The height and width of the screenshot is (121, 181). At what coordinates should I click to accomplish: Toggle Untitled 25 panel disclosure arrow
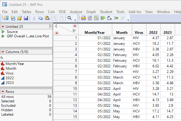pyautogui.click(x=50, y=26)
